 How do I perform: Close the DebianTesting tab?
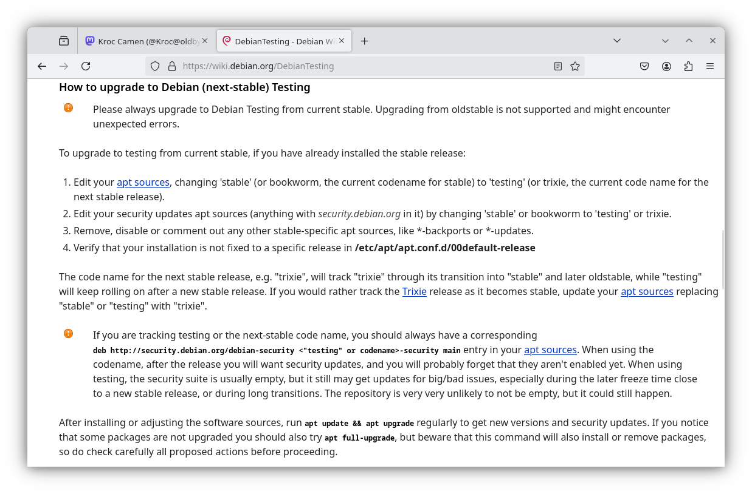pyautogui.click(x=342, y=41)
